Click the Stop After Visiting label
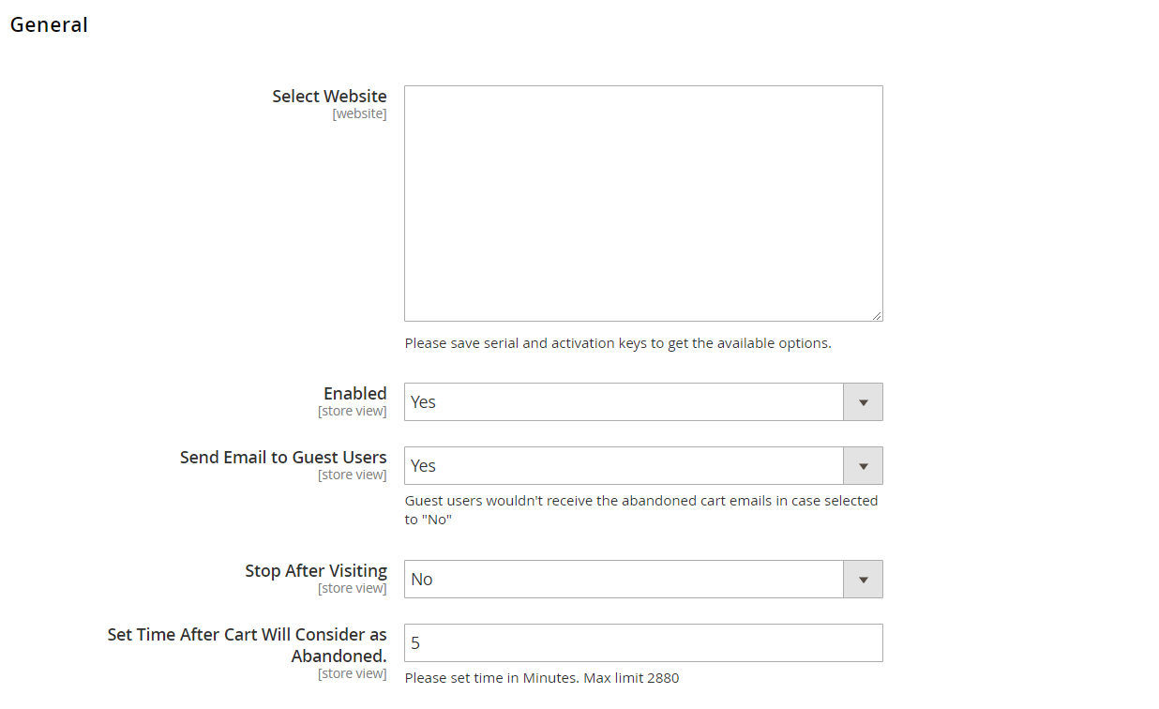Viewport: 1159px width, 709px height. click(x=316, y=571)
